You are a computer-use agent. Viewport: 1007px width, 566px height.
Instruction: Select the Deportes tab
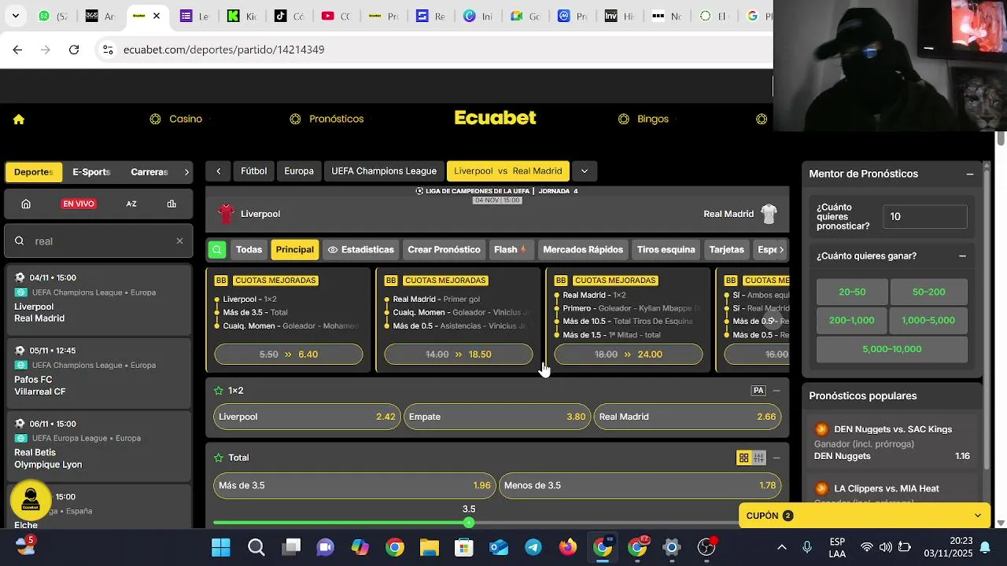click(33, 172)
